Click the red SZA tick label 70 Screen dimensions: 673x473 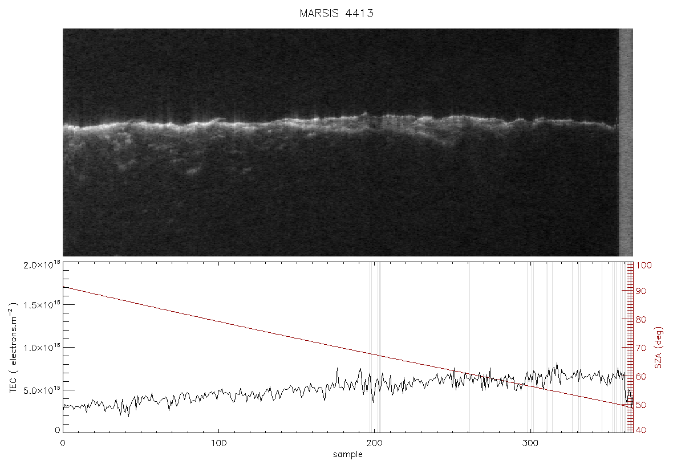641,348
